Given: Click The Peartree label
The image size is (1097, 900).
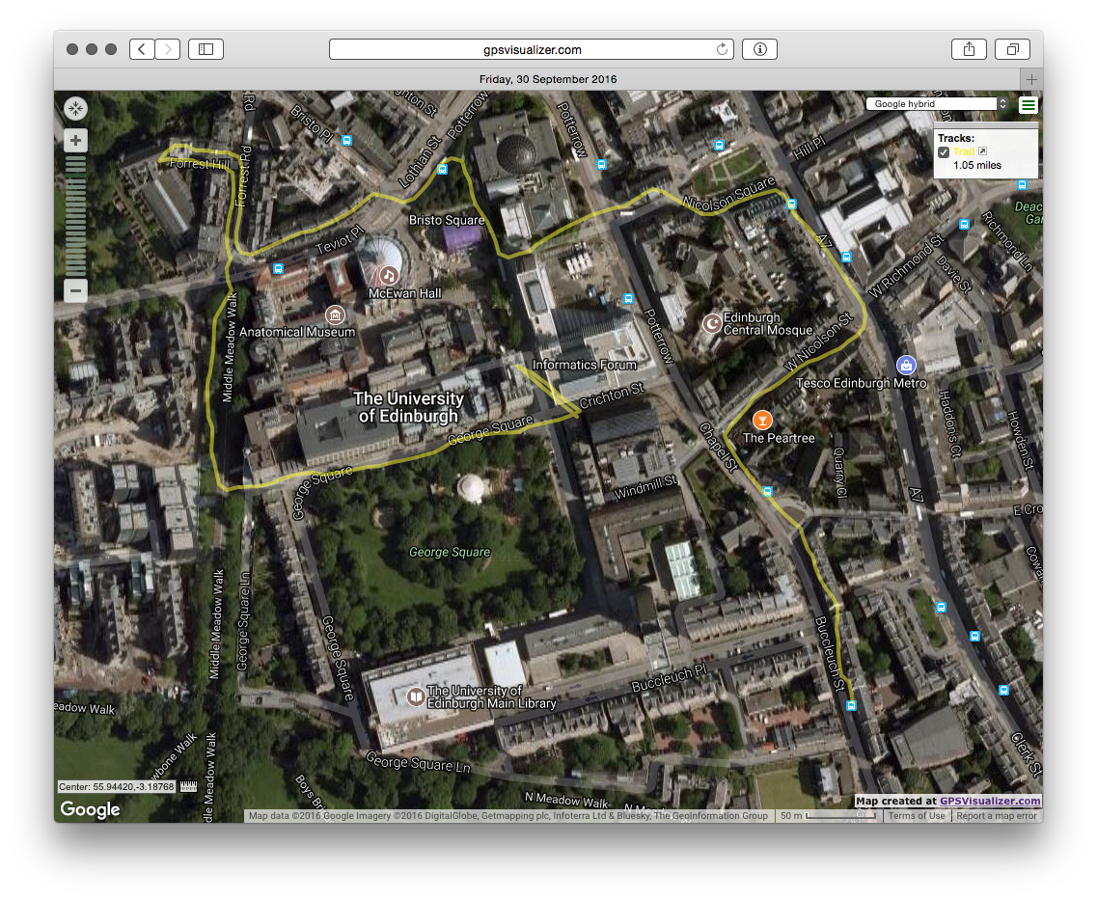Looking at the screenshot, I should [779, 438].
